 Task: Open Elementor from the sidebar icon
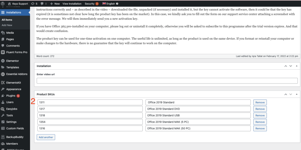(3, 61)
